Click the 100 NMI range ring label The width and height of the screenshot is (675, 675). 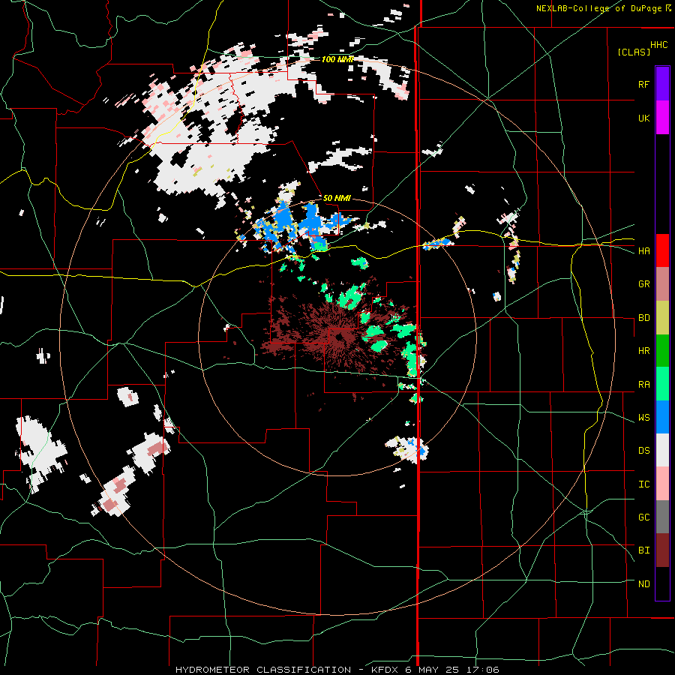click(337, 59)
